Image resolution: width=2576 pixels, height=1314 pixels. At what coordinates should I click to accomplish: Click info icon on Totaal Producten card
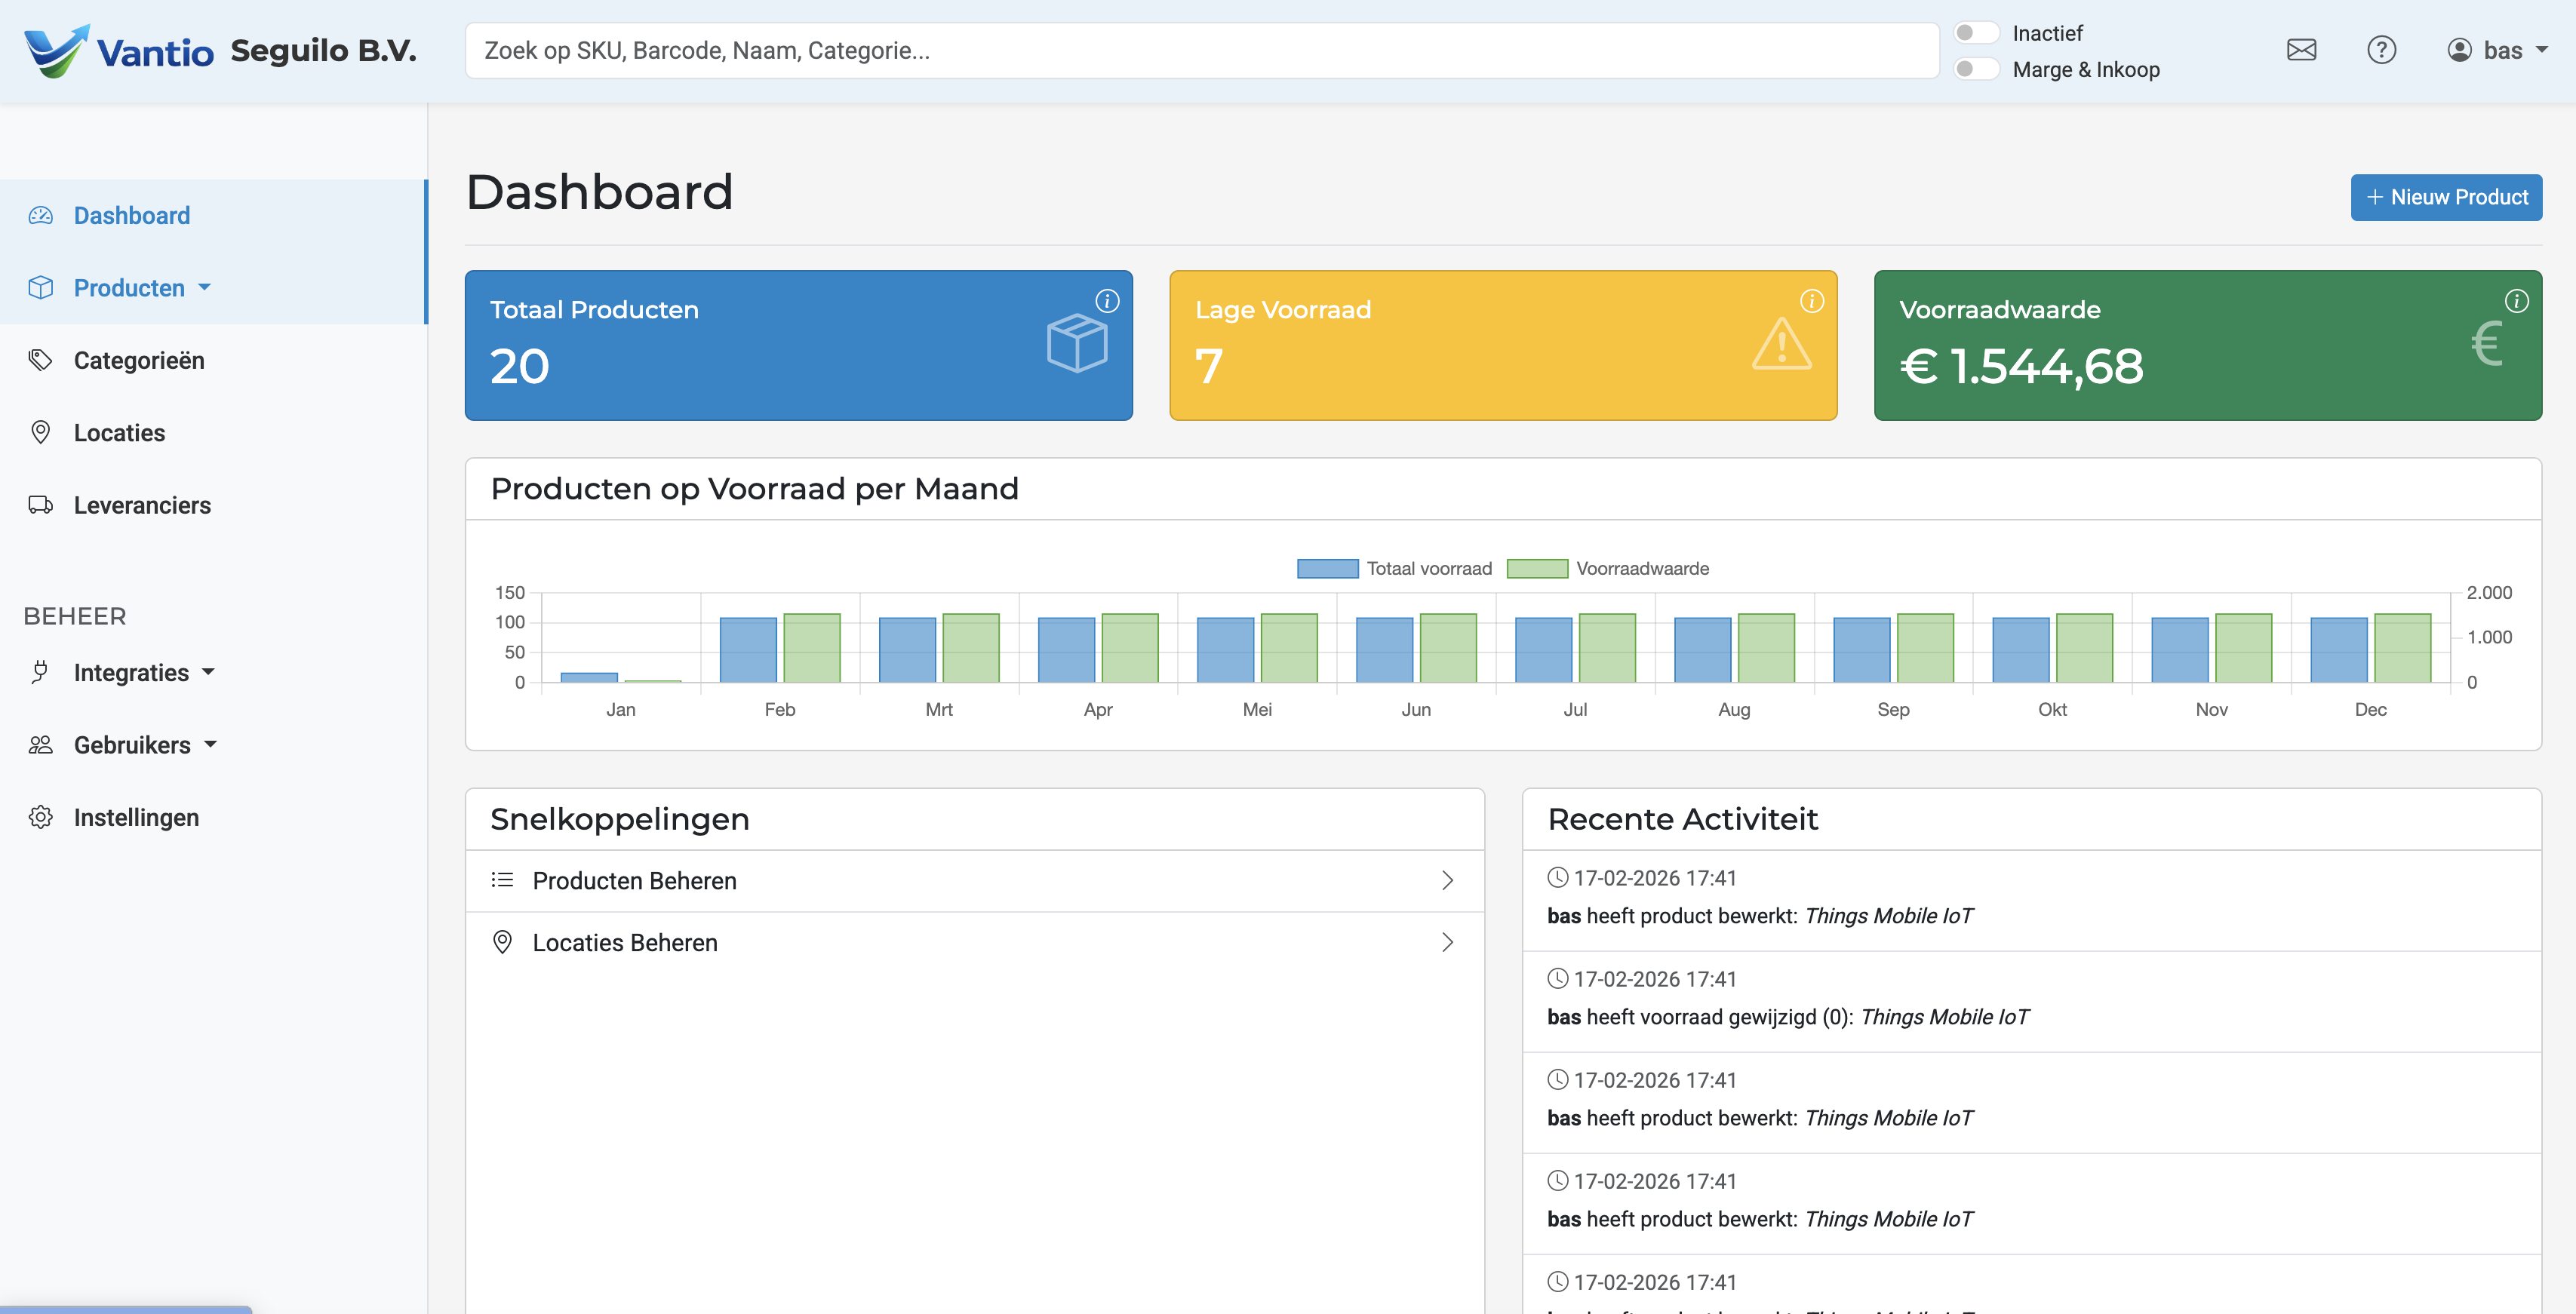click(1107, 301)
